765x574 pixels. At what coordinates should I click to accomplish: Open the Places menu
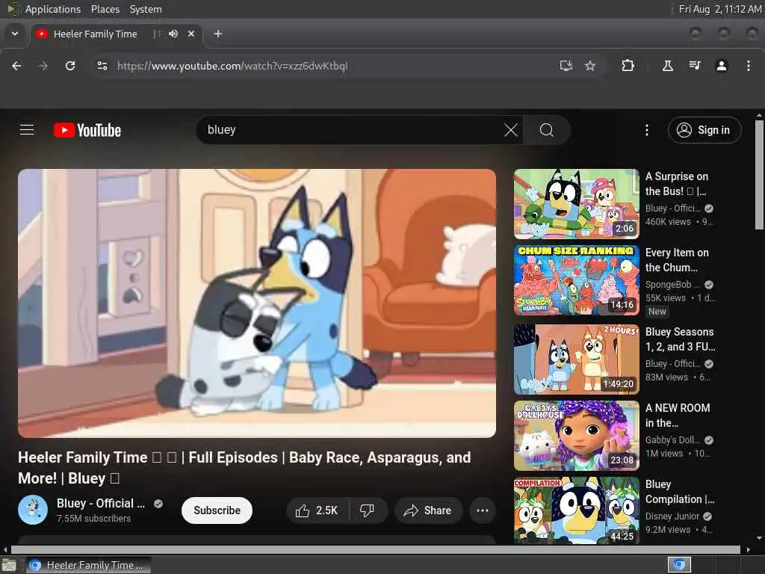coord(105,9)
